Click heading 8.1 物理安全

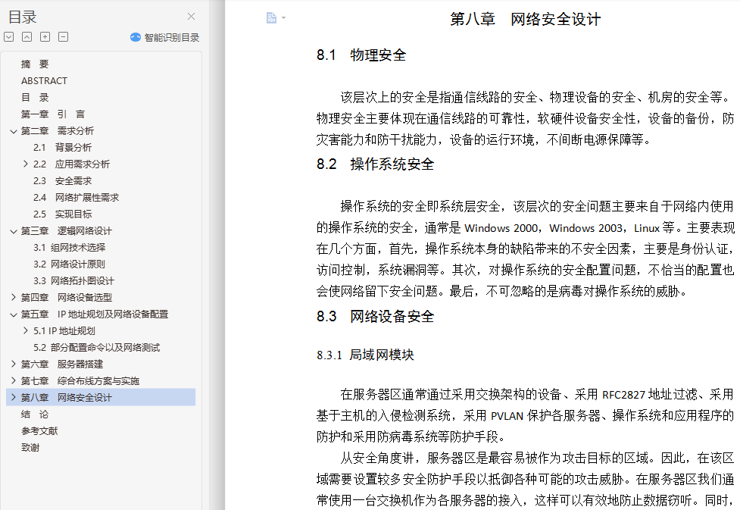point(361,55)
